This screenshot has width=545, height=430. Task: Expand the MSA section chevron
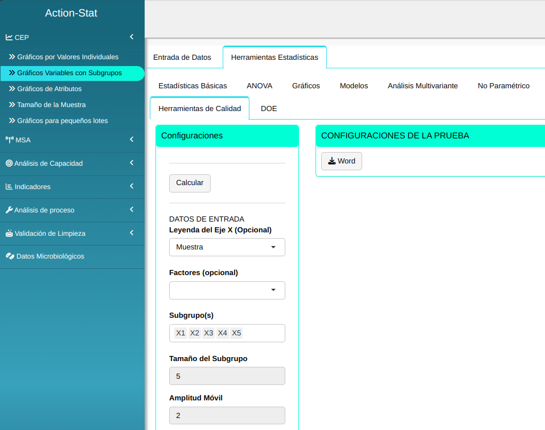[x=132, y=140]
